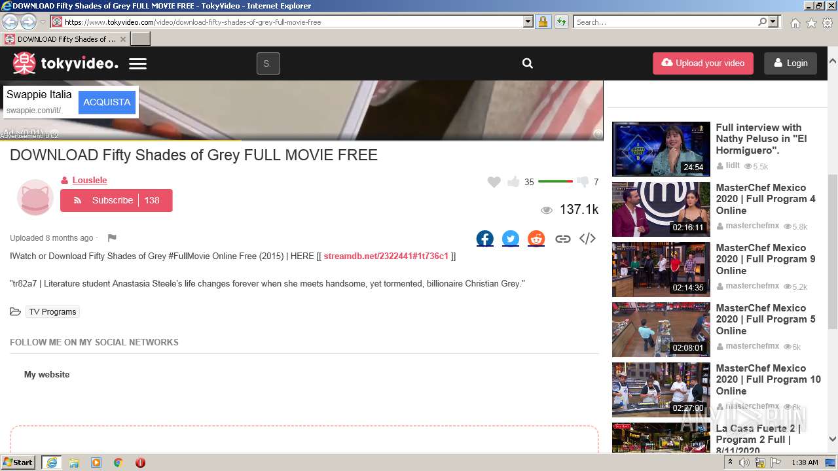Screen dimensions: 838x471
Task: Open the tokyvideo hamburger menu
Action: pyautogui.click(x=137, y=63)
